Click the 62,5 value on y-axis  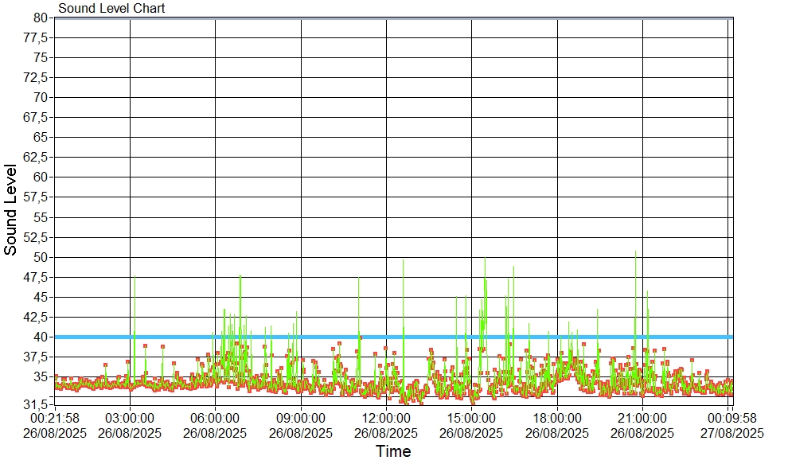(37, 157)
